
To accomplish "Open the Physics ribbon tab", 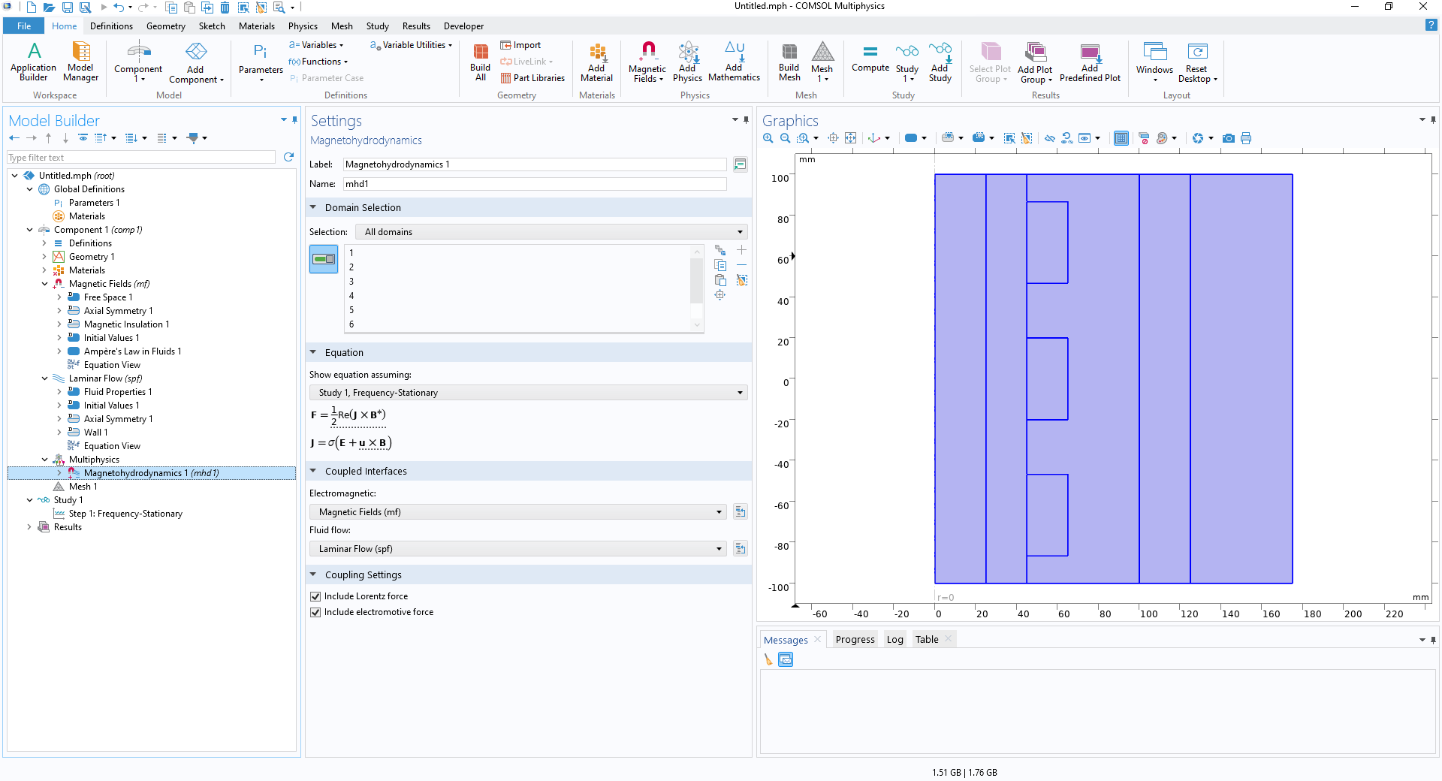I will click(303, 26).
